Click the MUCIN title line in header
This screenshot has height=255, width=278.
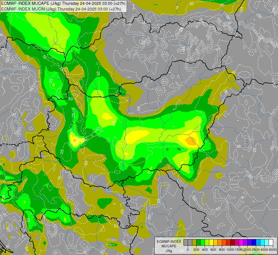pyautogui.click(x=61, y=9)
